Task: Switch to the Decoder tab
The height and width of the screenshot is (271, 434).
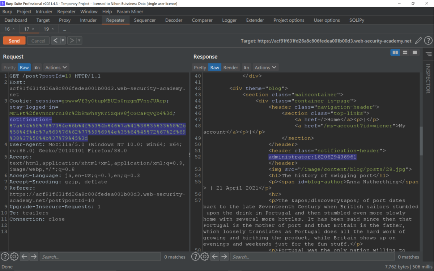Action: click(x=174, y=20)
